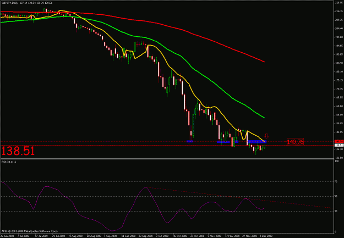Click the 9 Dec 2008 date label
The image size is (344, 238).
pyautogui.click(x=266, y=236)
